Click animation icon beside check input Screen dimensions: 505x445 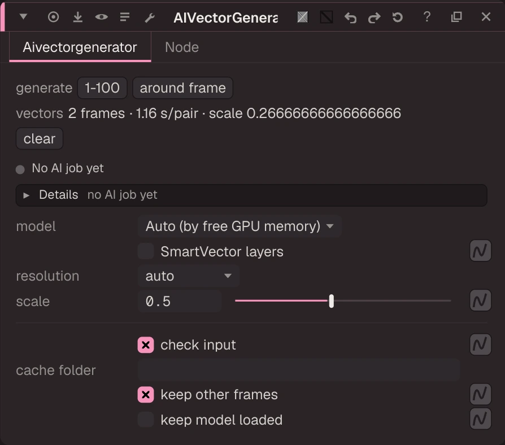480,344
